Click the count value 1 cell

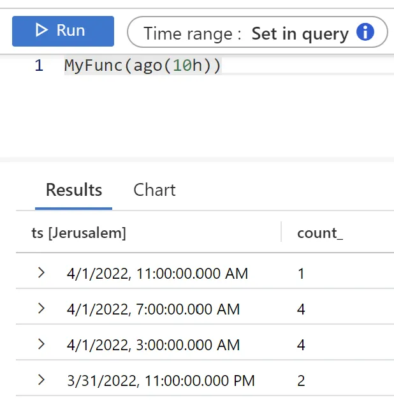(x=301, y=274)
